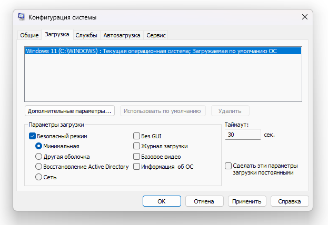
Task: Click the Таймаут seconds input field
Action: 242,135
